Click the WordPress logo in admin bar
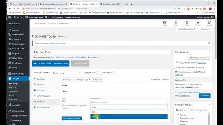Viewport: 223px width, 125px height. pyautogui.click(x=10, y=17)
